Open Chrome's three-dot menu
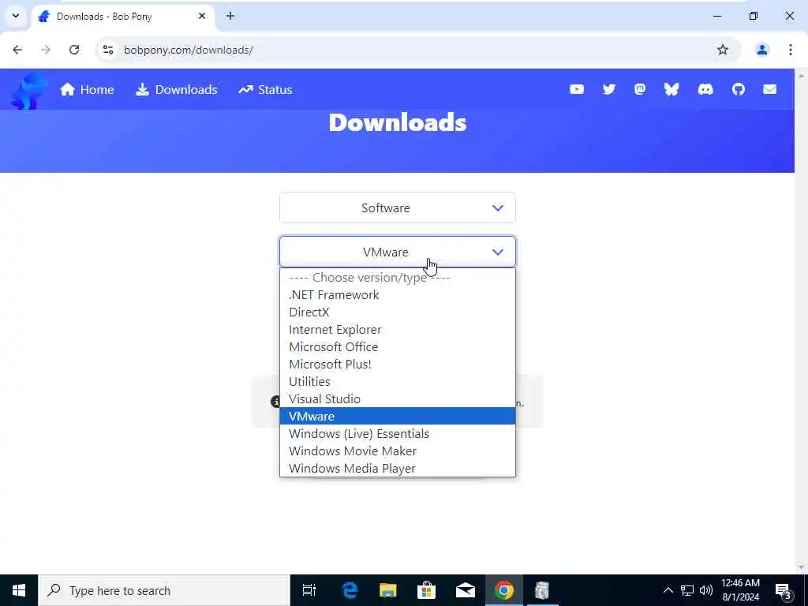The image size is (808, 606). (x=791, y=50)
